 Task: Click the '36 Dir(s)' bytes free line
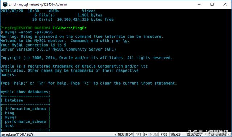point(73,19)
